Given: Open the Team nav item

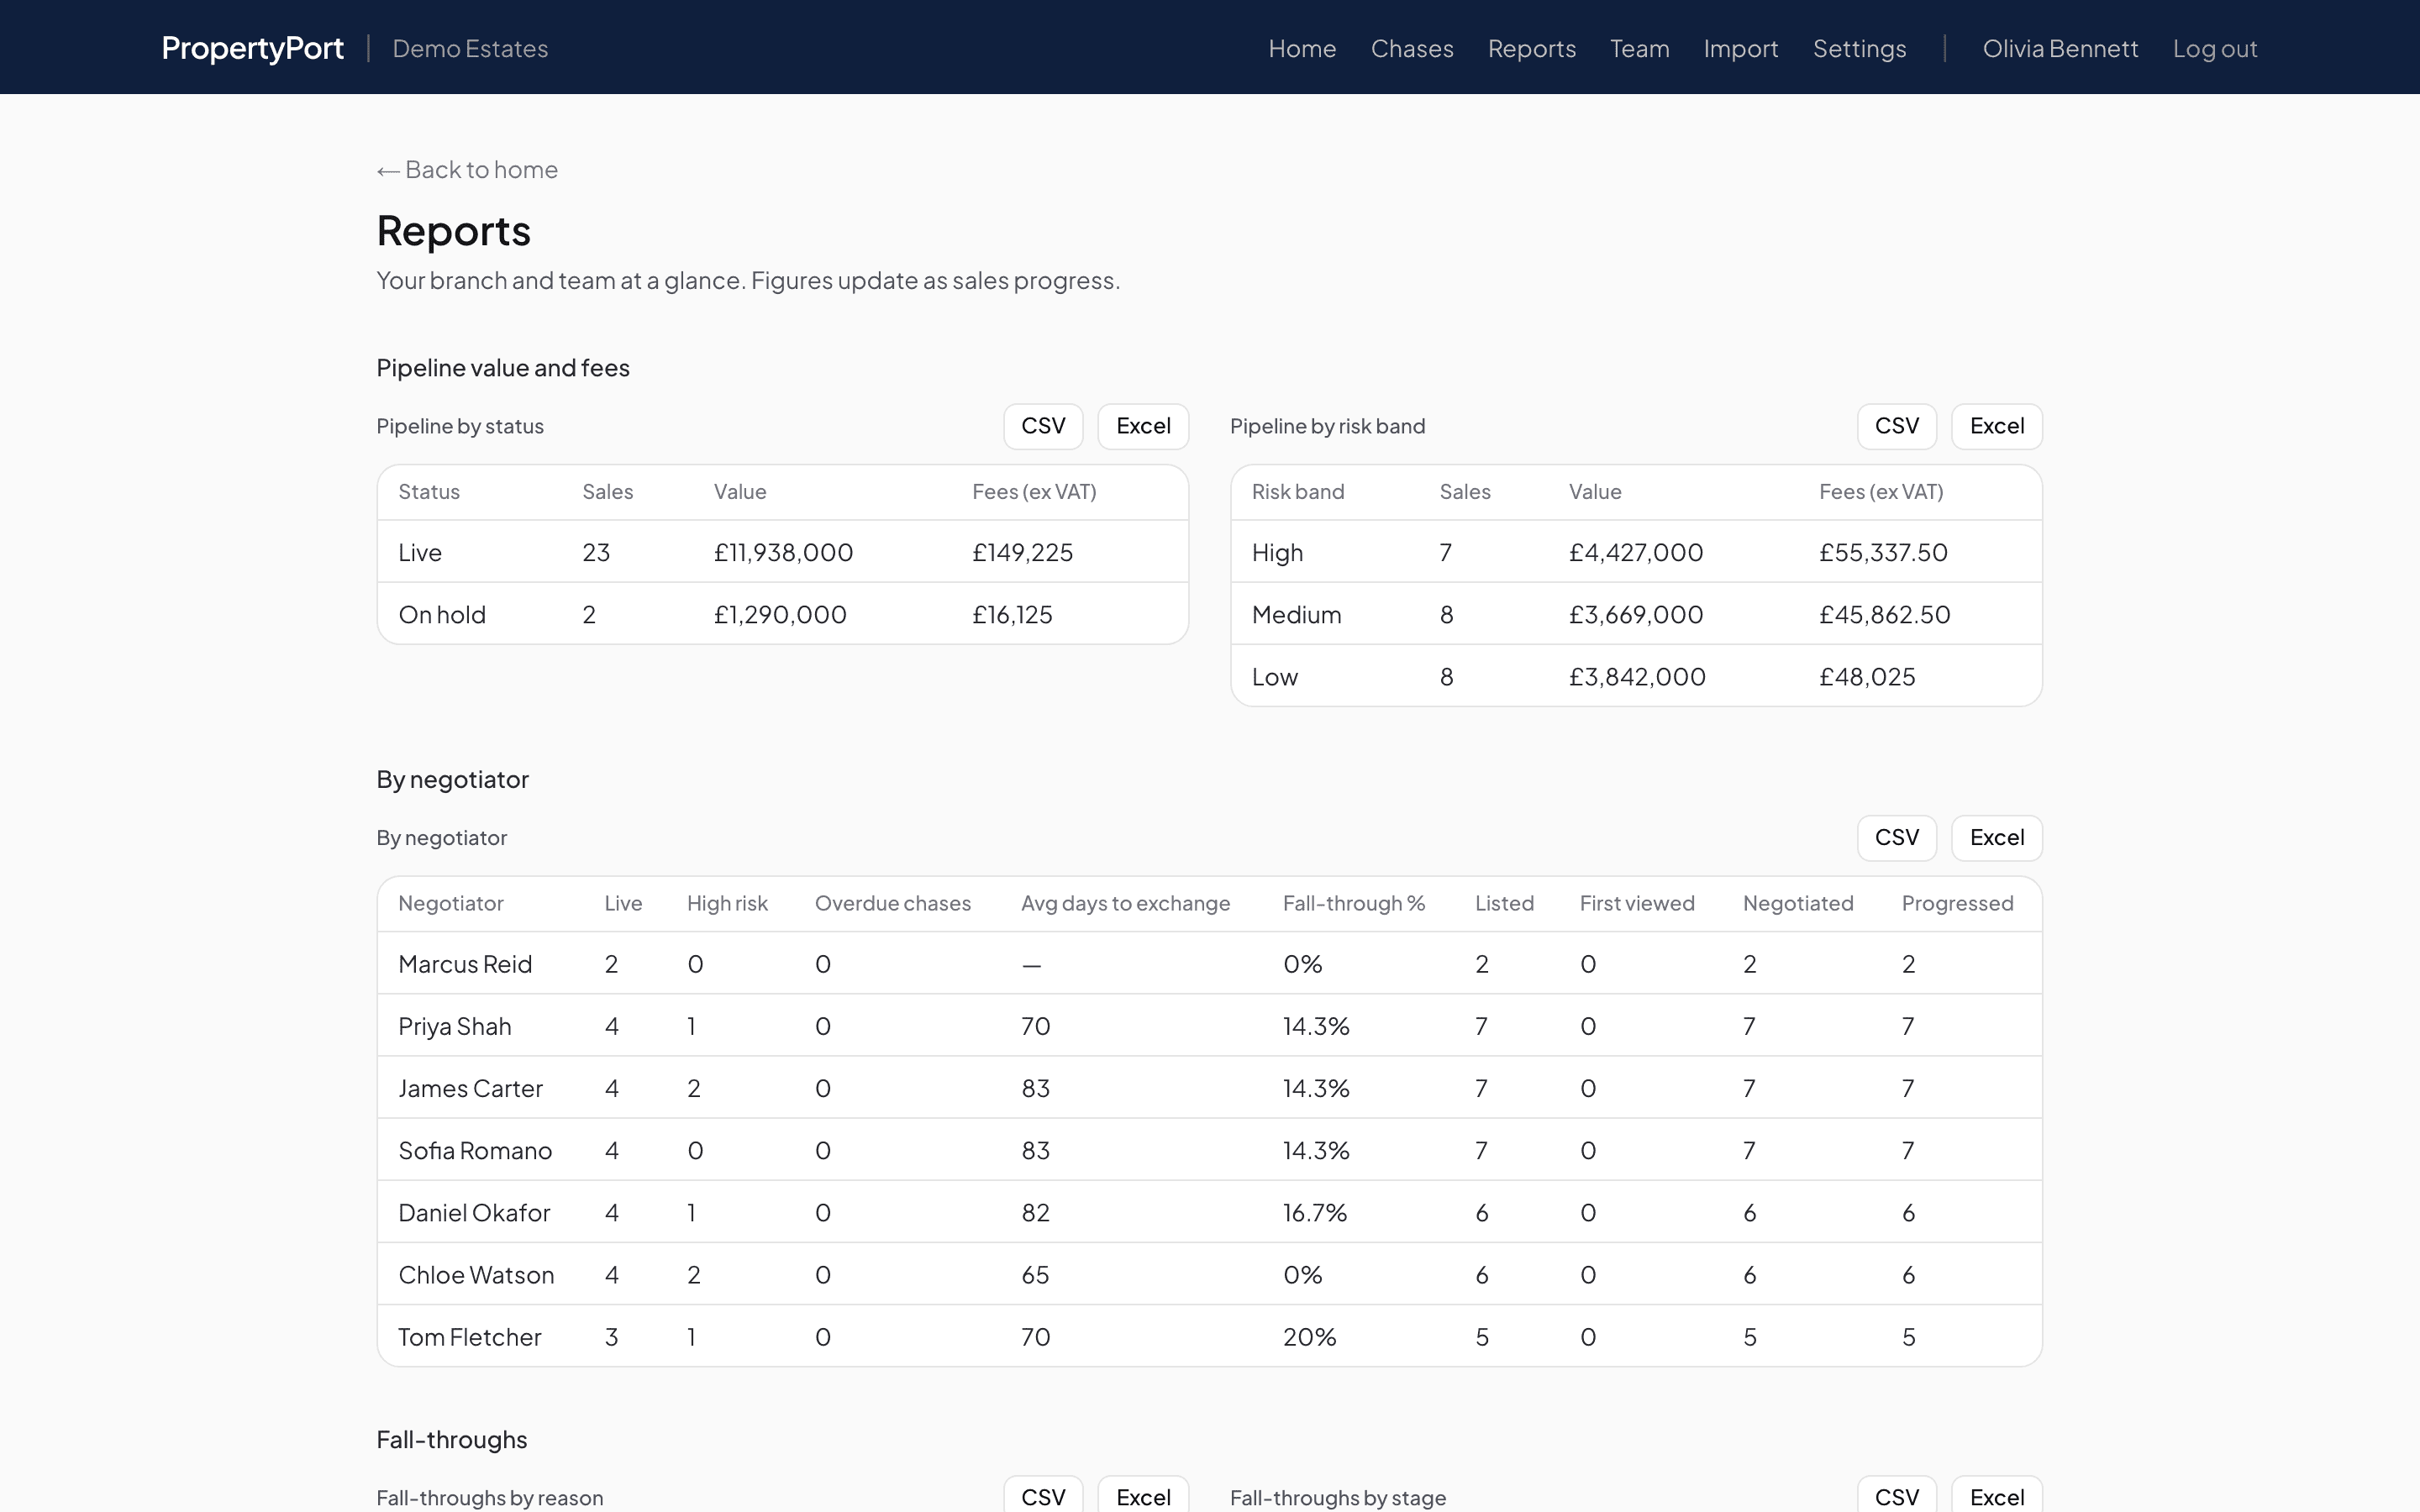Looking at the screenshot, I should (1639, 48).
